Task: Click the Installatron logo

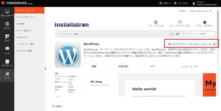Action: pyautogui.click(x=72, y=24)
